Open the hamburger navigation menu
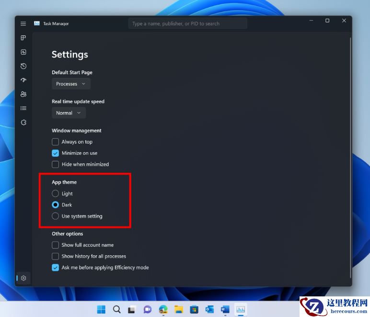 point(23,23)
